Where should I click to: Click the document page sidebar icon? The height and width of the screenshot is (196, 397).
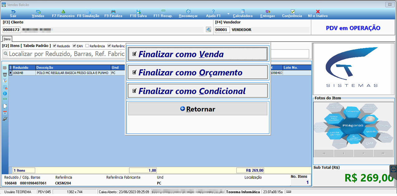(5, 106)
